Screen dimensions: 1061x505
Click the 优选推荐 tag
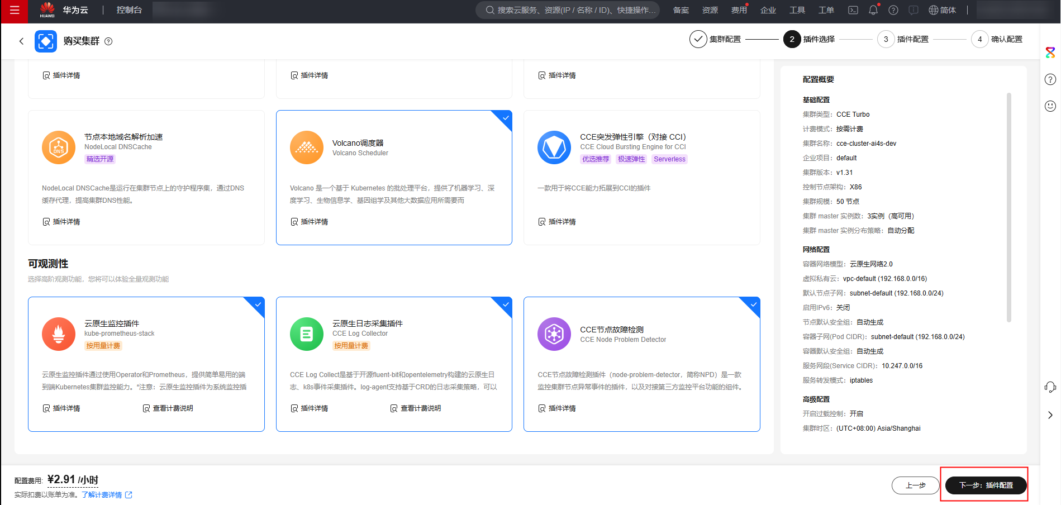596,159
